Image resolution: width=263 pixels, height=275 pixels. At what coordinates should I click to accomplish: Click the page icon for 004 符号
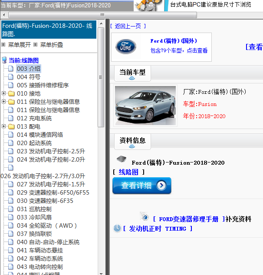(x=11, y=77)
